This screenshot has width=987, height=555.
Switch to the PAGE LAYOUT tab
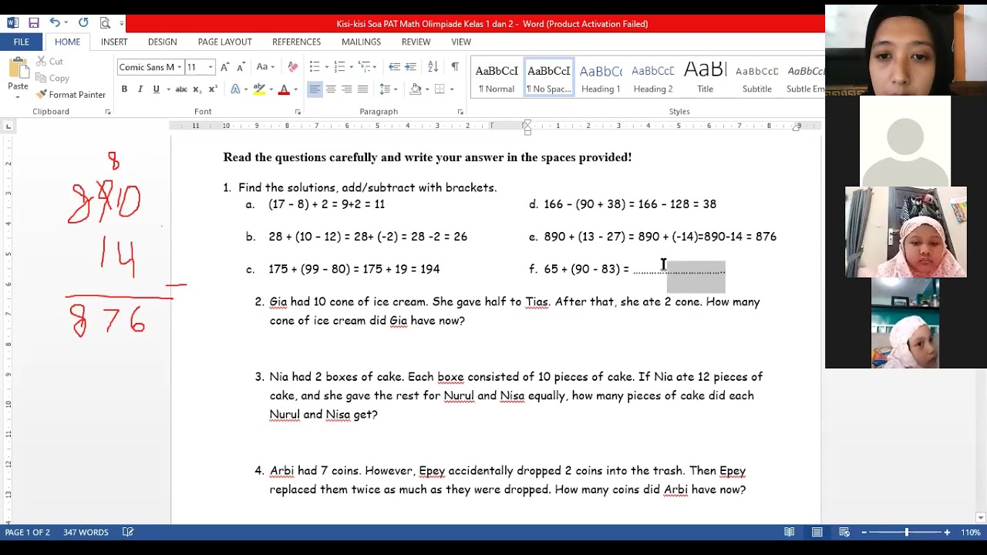[x=224, y=42]
